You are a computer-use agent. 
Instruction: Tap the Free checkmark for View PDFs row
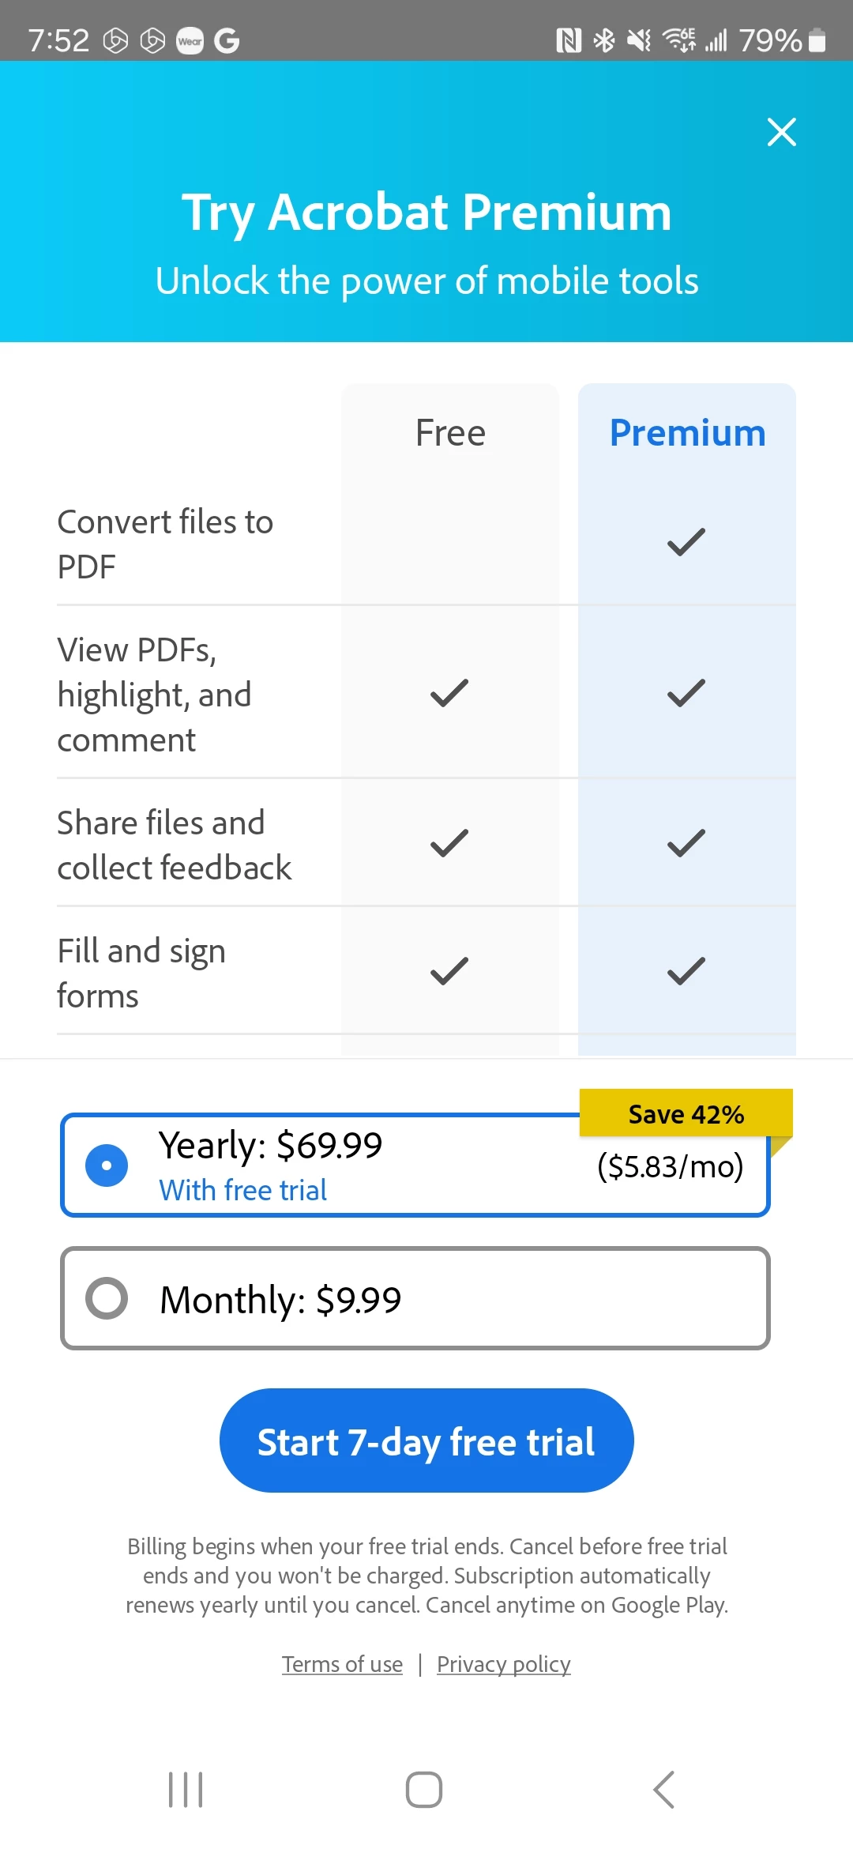coord(449,693)
